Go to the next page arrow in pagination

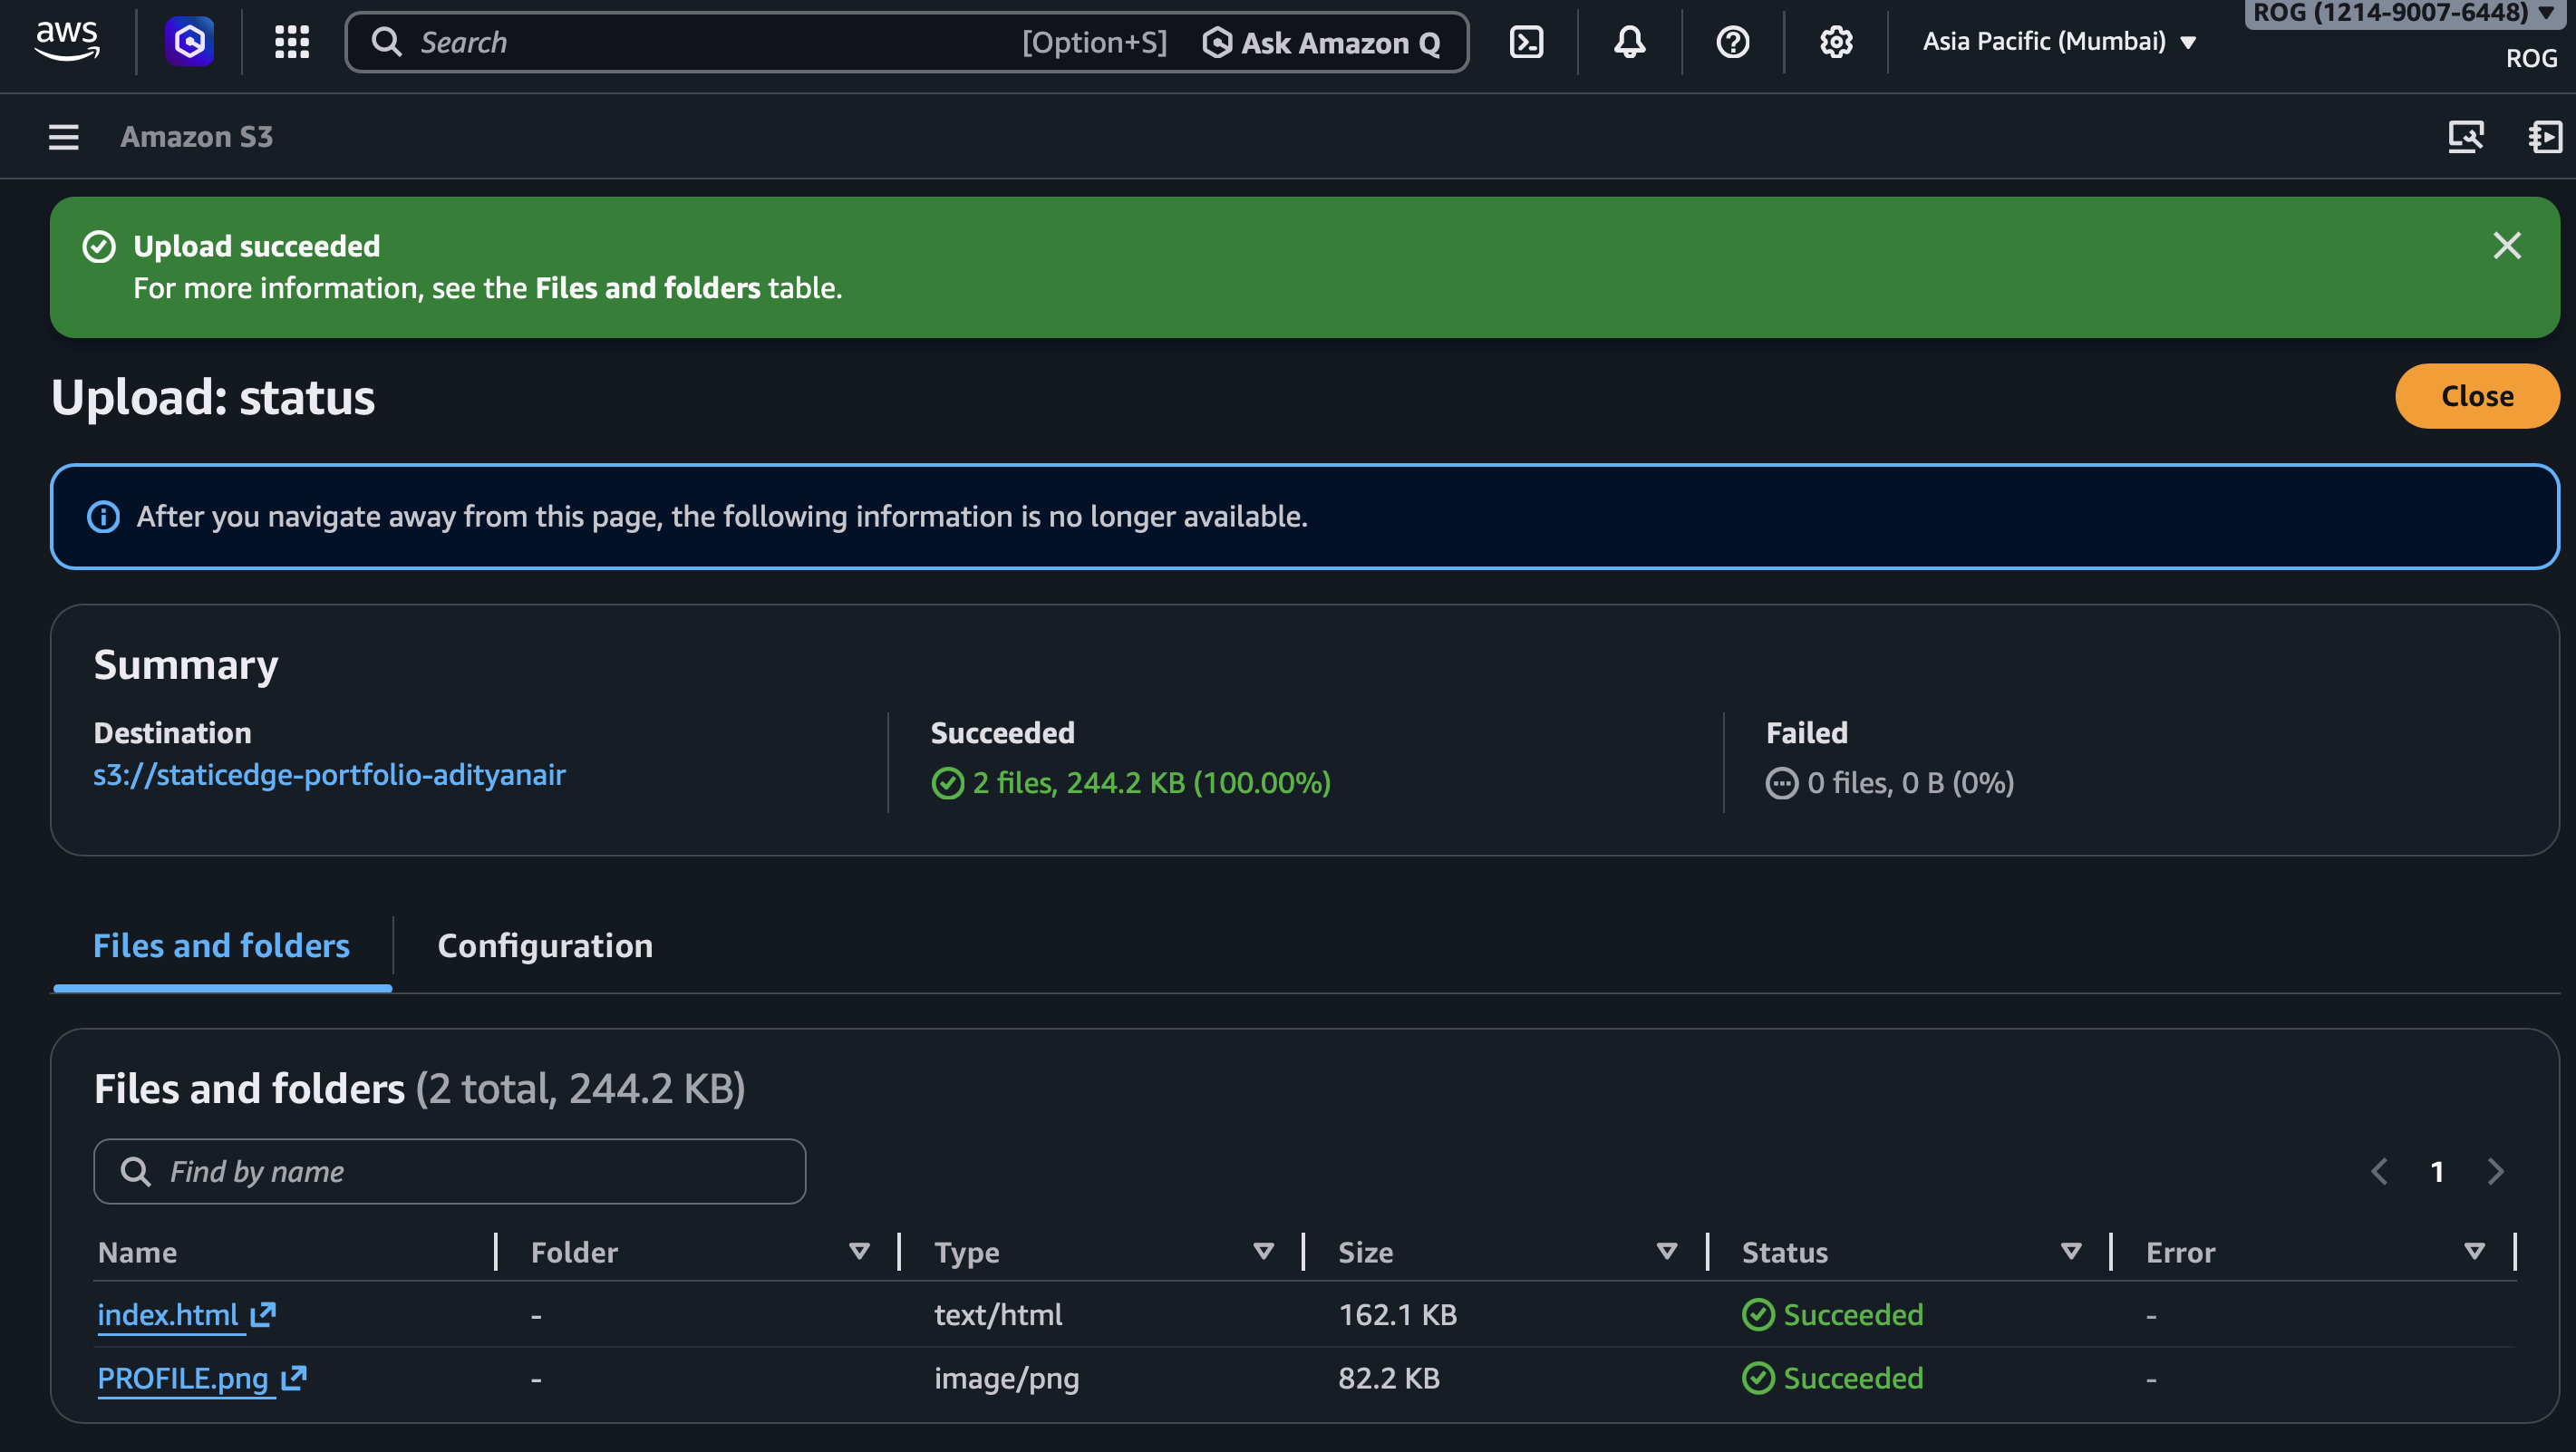click(x=2494, y=1171)
